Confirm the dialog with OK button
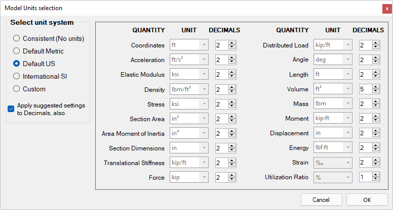Viewport: 393px width, 210px height. (x=367, y=200)
